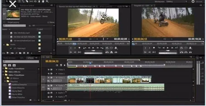Click the Extract button in the Program monitor
206x106 pixels.
pos(186,52)
